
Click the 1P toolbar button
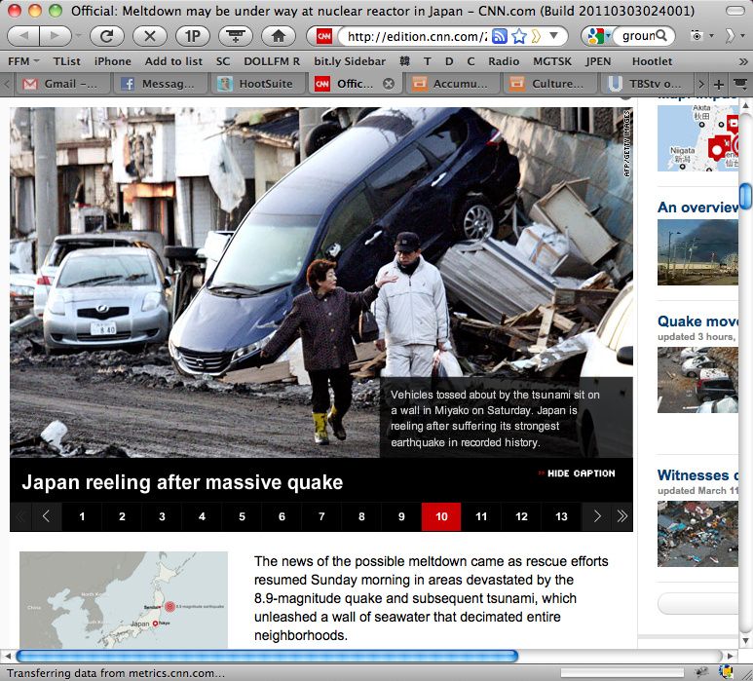[x=193, y=35]
